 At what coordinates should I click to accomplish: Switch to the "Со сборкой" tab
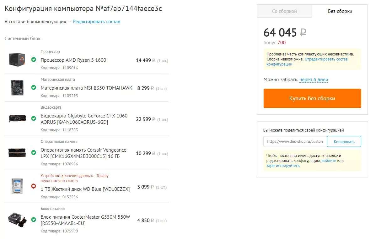pos(284,11)
